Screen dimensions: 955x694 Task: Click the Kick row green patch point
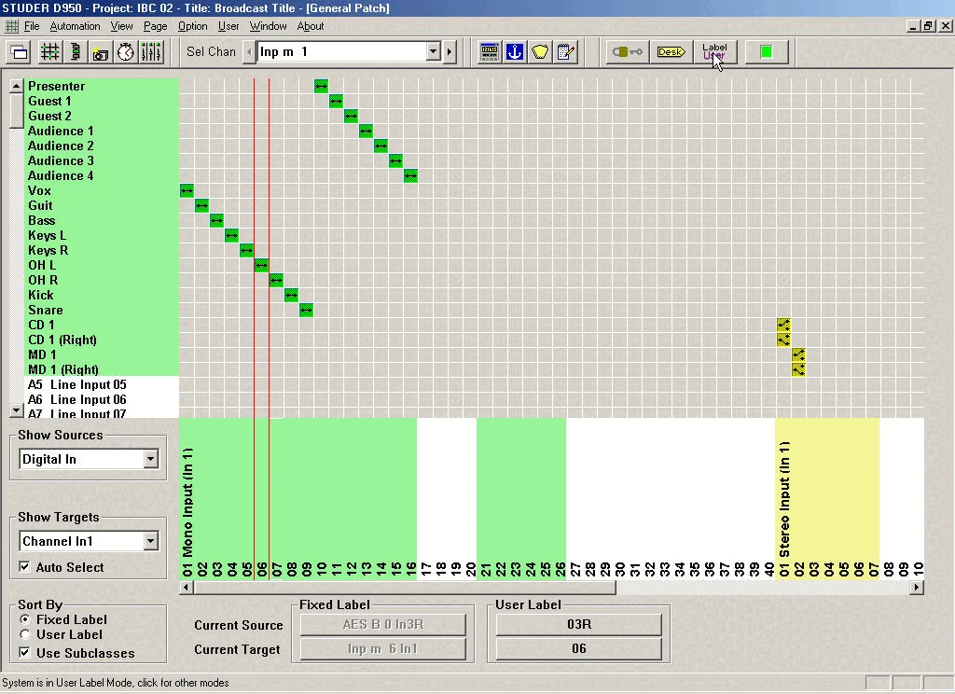click(x=291, y=296)
